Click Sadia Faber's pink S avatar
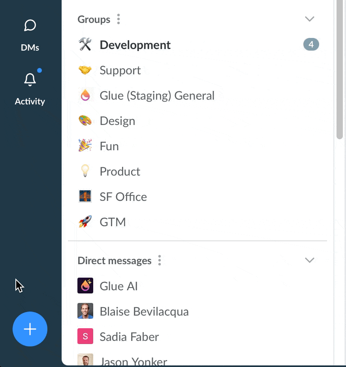 (x=85, y=337)
